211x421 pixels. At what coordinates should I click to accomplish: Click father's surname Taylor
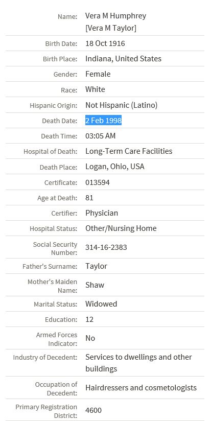(96, 266)
